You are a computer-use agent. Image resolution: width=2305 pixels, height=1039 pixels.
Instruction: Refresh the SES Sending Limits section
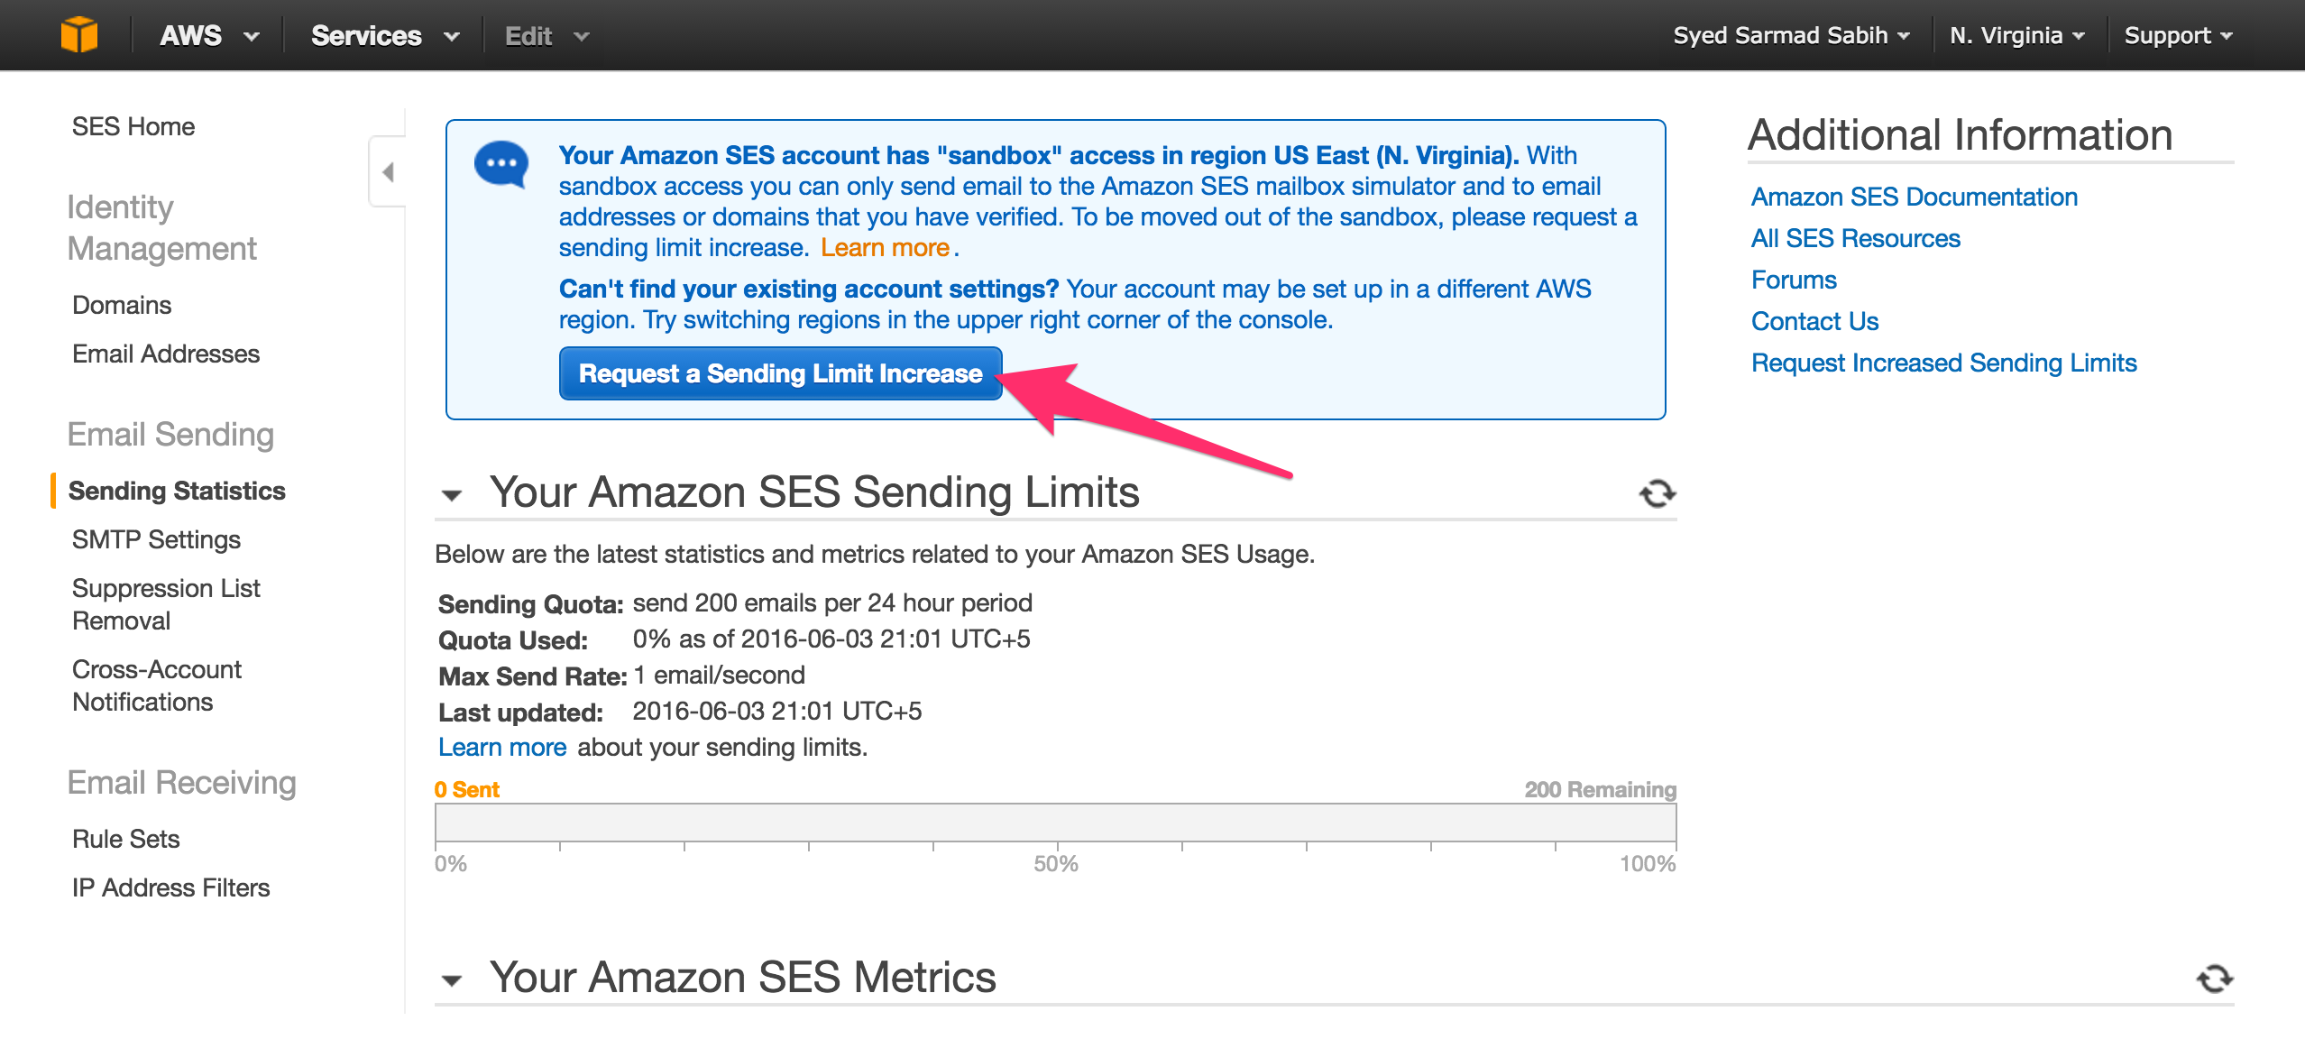[1657, 493]
